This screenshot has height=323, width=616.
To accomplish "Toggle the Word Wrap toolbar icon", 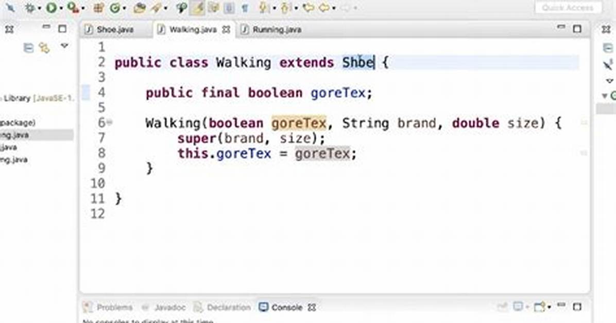I will click(229, 8).
